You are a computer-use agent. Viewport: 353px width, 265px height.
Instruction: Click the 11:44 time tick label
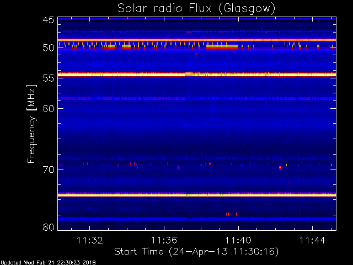[312, 240]
